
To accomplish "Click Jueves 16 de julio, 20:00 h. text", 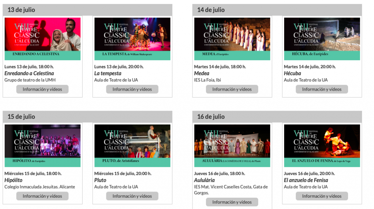I will tap(309, 174).
